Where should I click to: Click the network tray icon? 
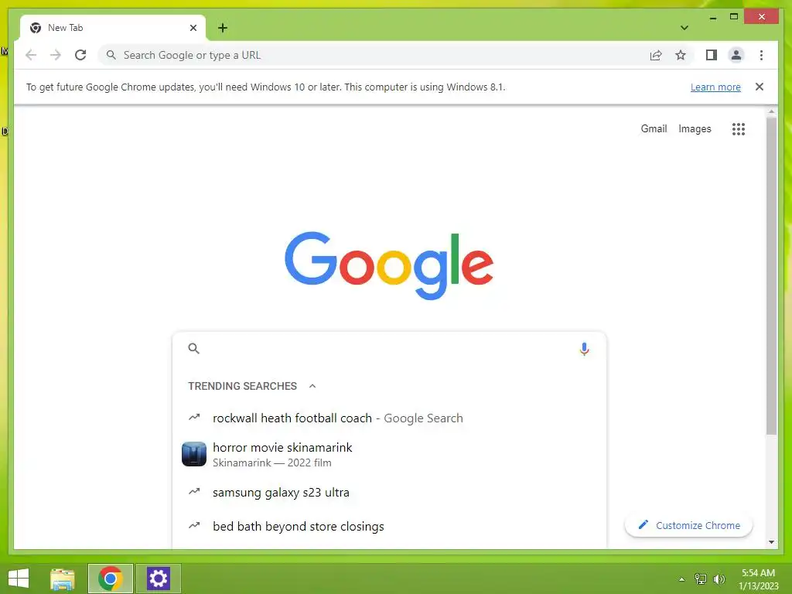tap(701, 579)
